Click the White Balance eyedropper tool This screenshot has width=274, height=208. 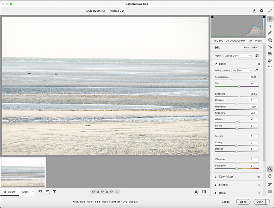point(256,70)
